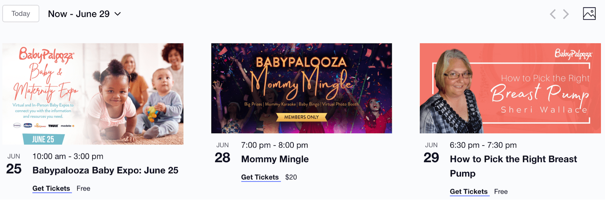This screenshot has width=605, height=200.
Task: Open Babypalooza Baby Expo: June 25 title
Action: pyautogui.click(x=105, y=171)
